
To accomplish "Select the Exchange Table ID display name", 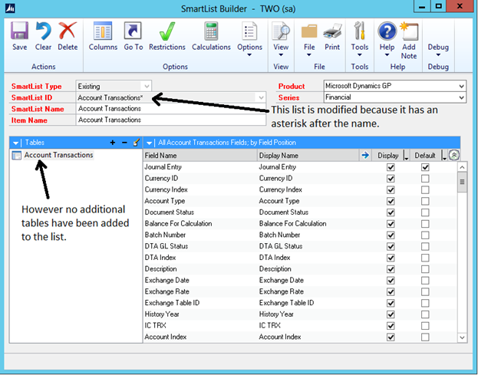I will [286, 303].
